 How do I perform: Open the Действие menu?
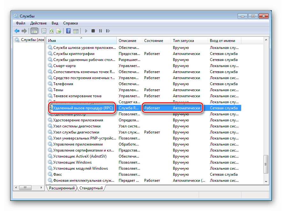(x=38, y=23)
